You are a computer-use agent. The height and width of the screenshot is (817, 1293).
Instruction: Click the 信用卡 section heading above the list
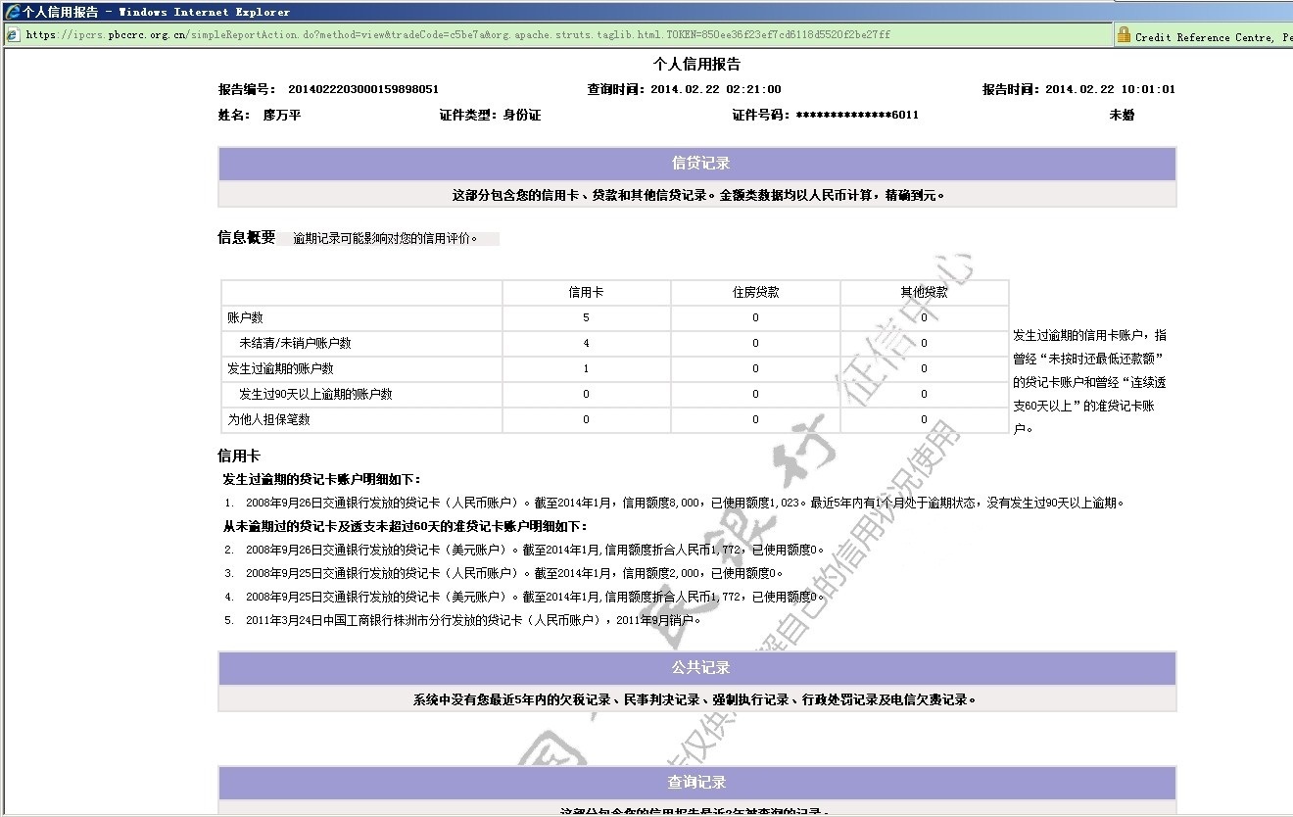click(x=239, y=456)
